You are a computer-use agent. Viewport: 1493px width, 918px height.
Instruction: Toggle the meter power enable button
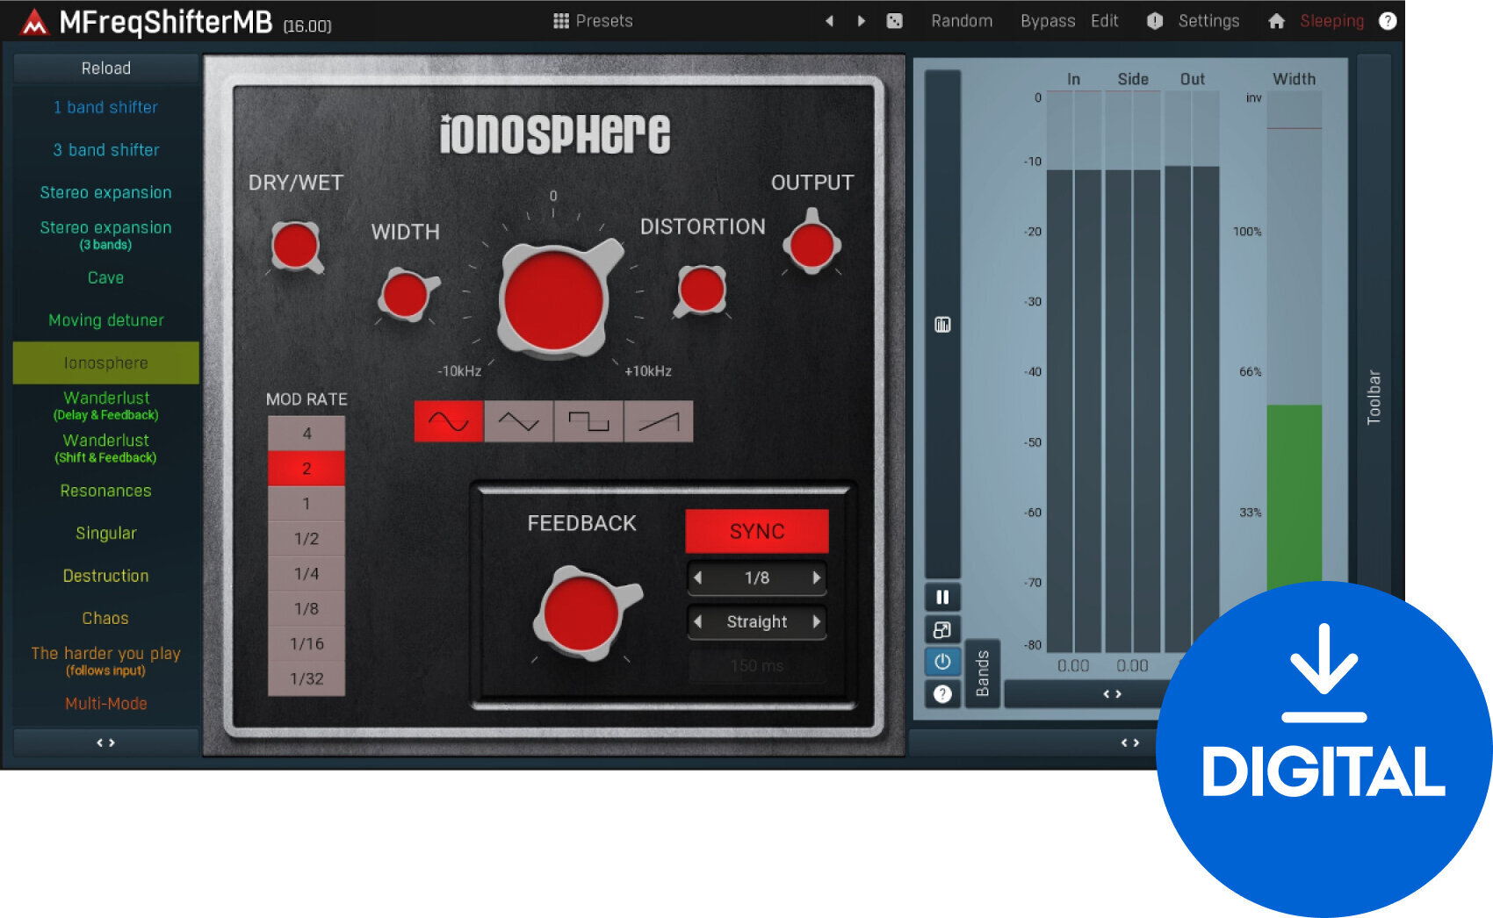tap(942, 661)
